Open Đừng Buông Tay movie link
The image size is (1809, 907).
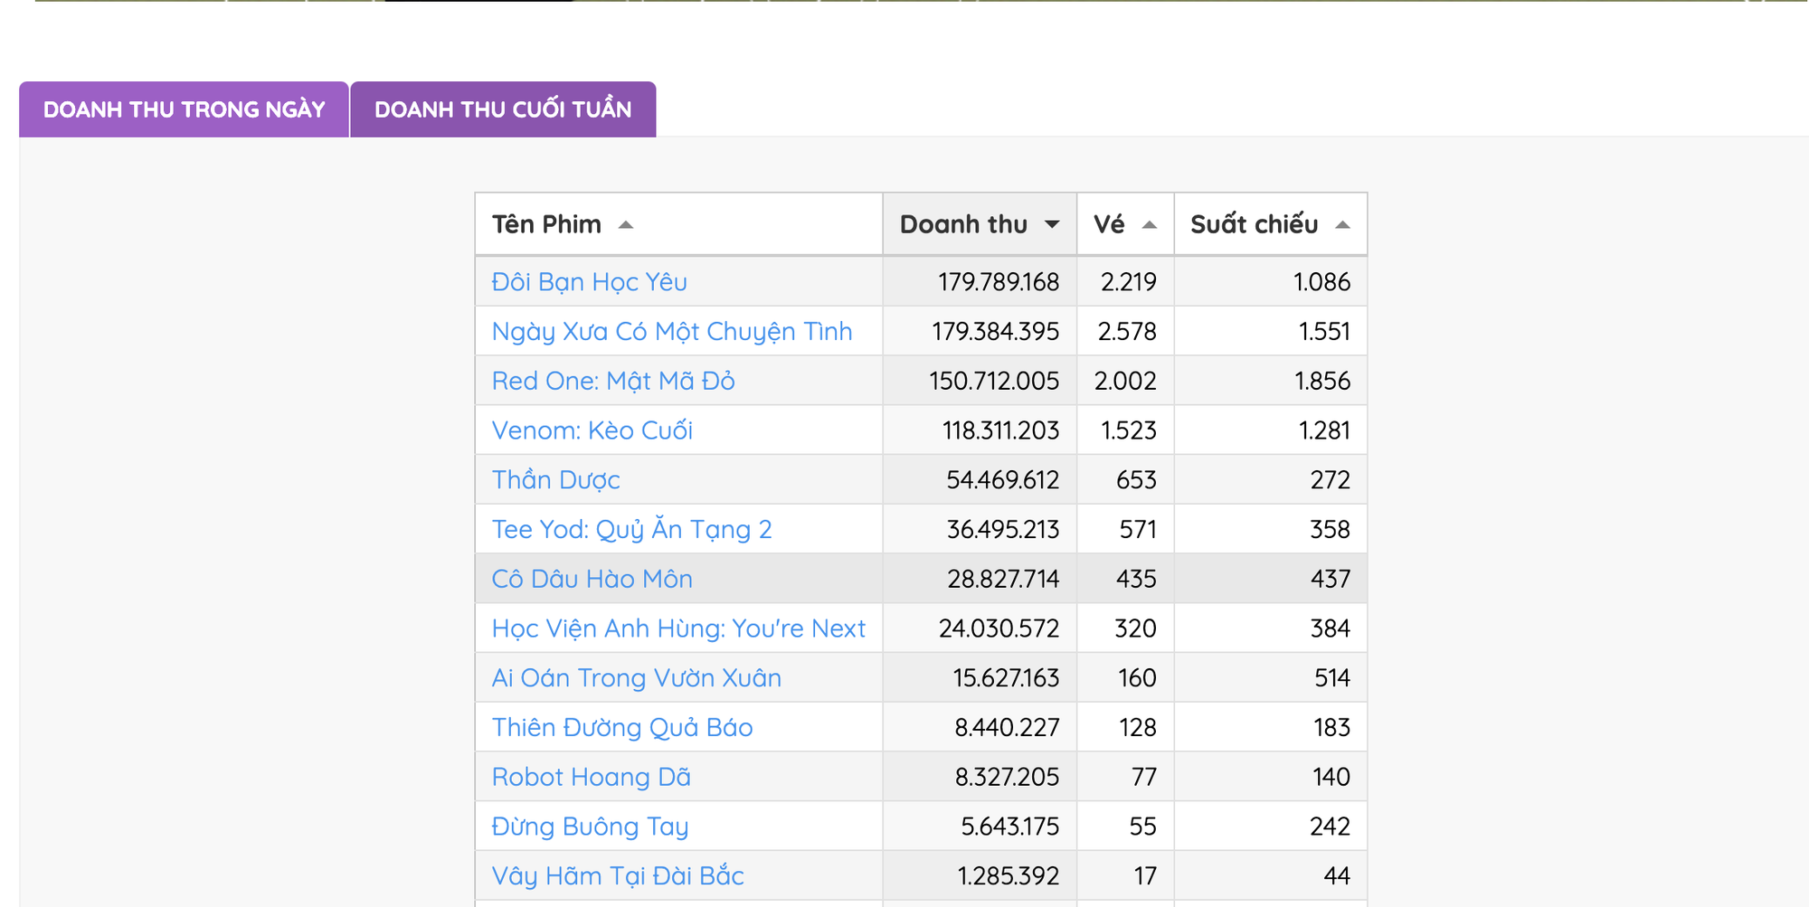point(591,827)
